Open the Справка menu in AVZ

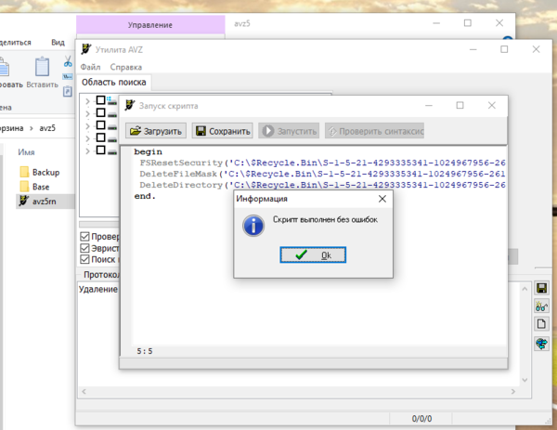125,67
